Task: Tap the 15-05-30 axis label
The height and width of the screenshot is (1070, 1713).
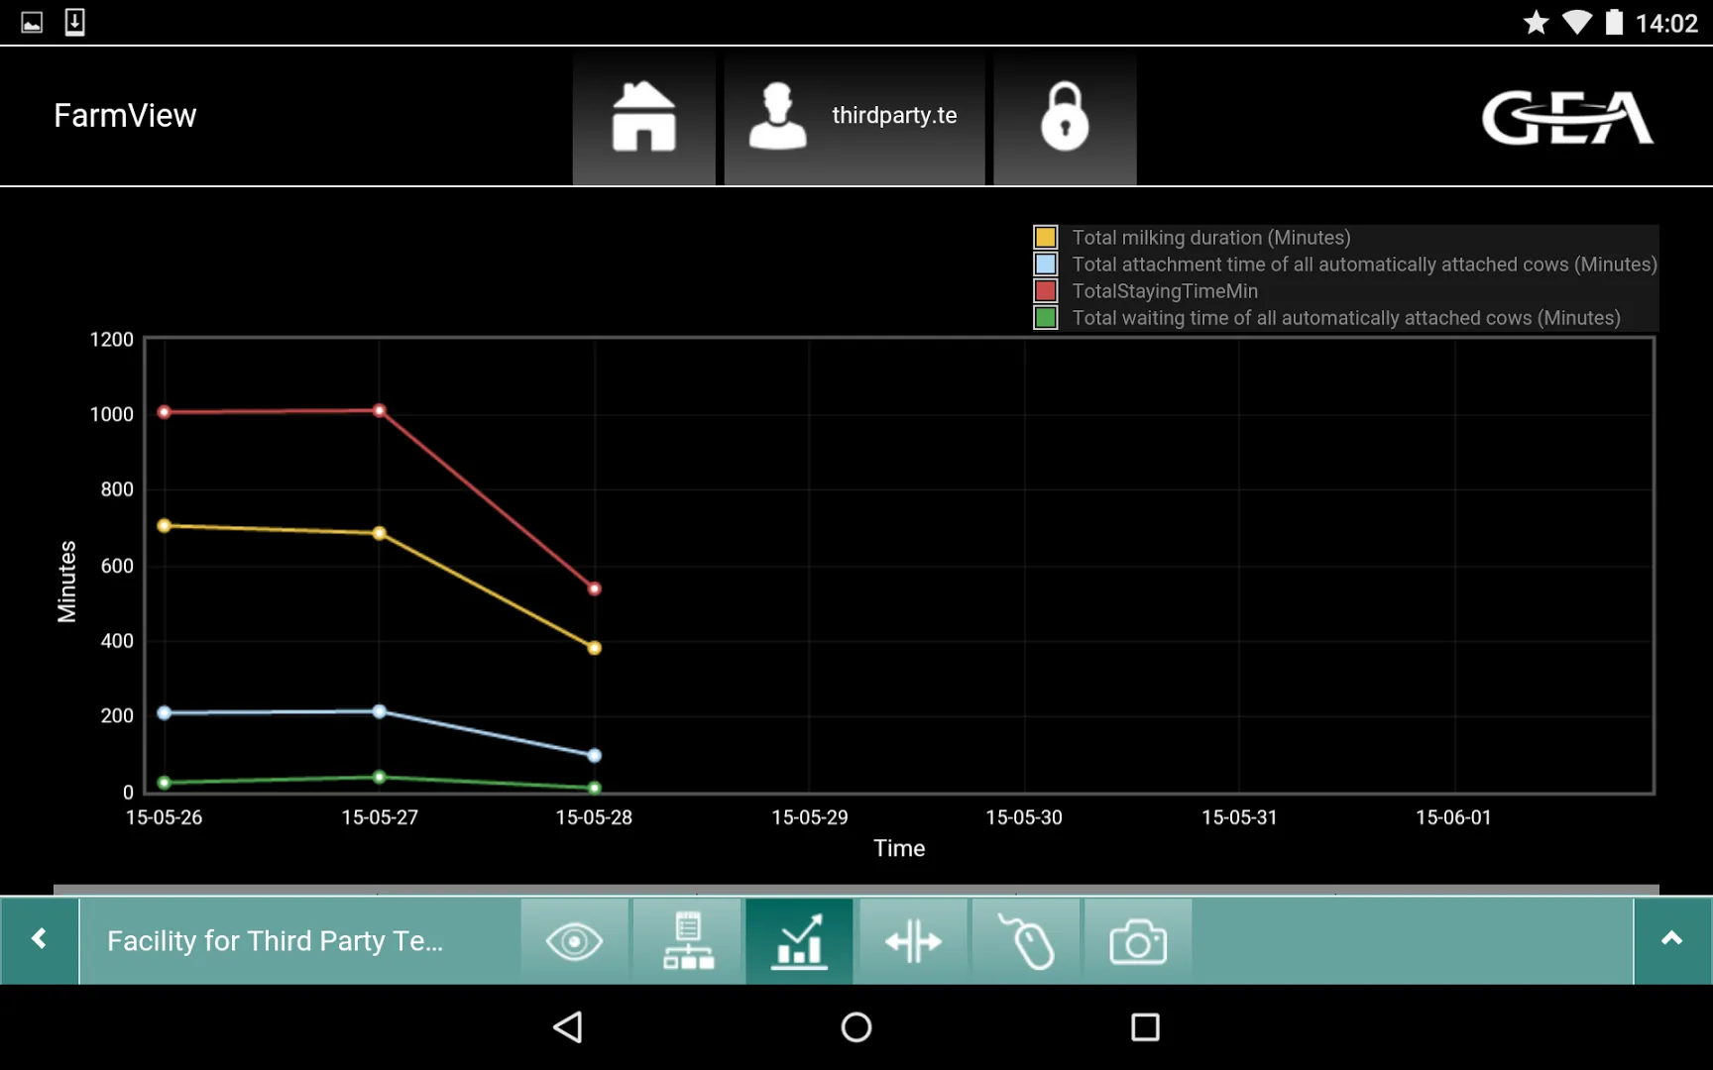Action: click(1024, 817)
